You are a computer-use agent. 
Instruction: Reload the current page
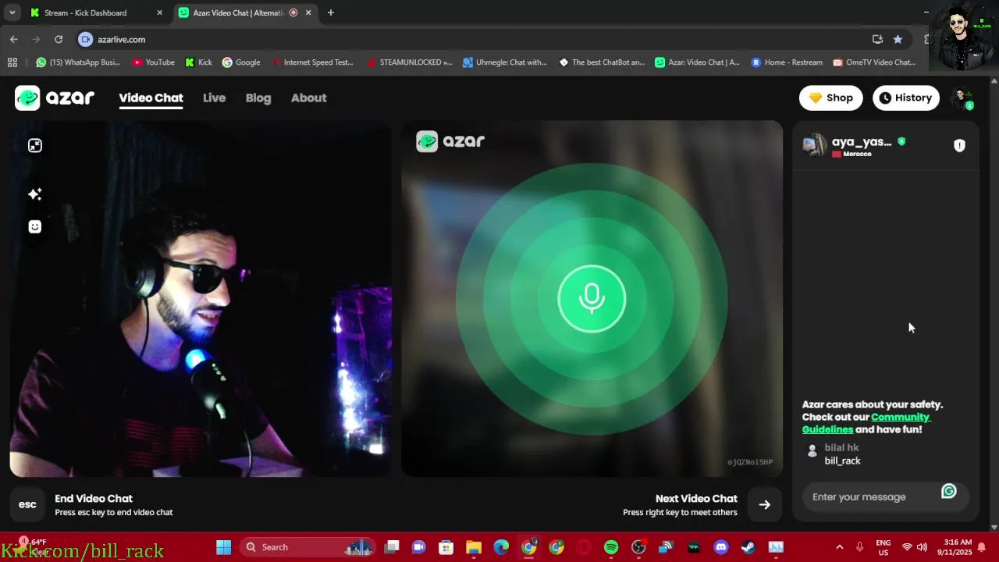coord(59,39)
